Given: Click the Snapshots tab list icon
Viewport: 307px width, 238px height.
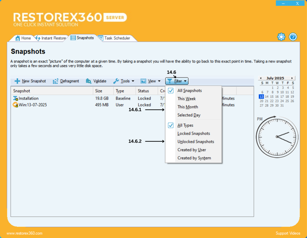Looking at the screenshot, I should coord(73,38).
